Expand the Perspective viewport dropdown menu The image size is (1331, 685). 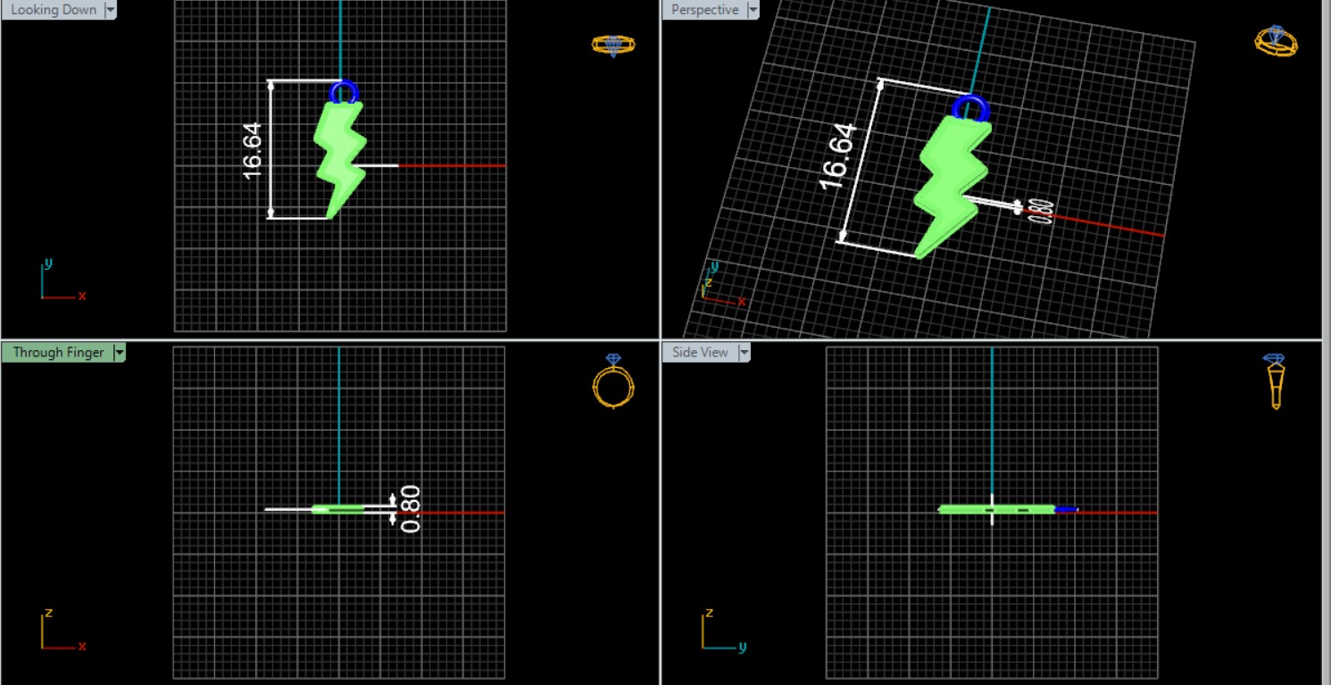pyautogui.click(x=753, y=10)
